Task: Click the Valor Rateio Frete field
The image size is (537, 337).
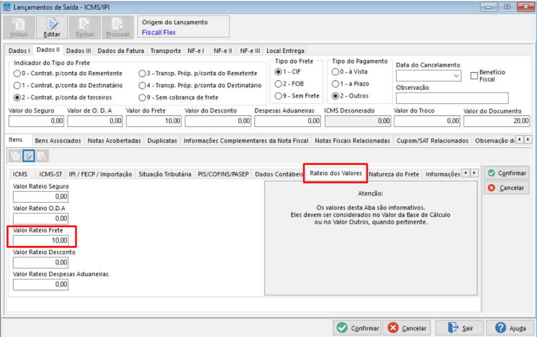Action: point(41,240)
